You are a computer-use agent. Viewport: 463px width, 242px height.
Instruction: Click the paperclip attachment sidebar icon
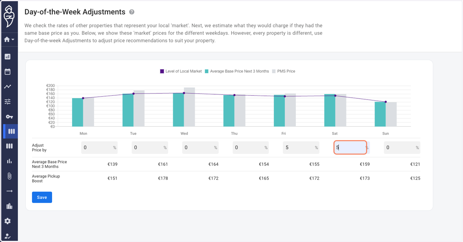click(9, 176)
